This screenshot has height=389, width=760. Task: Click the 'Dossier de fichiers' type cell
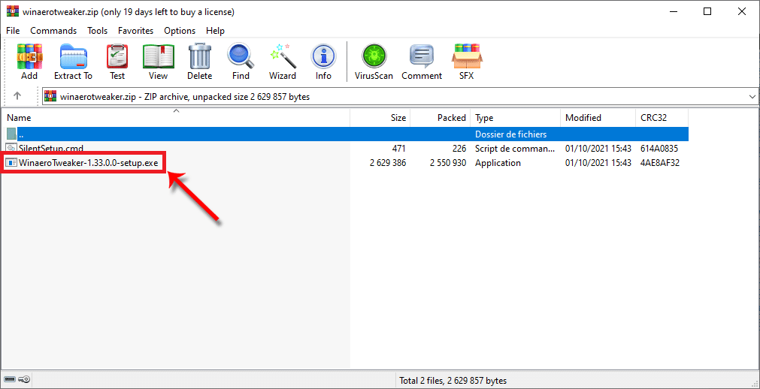click(511, 134)
